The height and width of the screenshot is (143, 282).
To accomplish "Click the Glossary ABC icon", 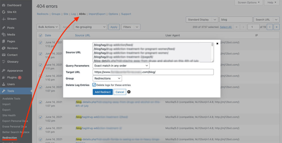I will 4,62.
